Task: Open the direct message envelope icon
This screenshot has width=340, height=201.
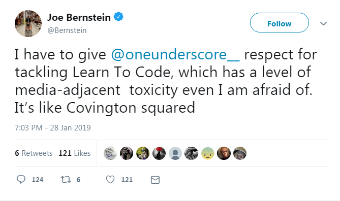Action: pos(155,180)
